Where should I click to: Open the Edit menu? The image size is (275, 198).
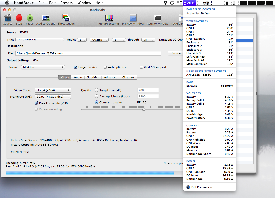tap(52, 3)
